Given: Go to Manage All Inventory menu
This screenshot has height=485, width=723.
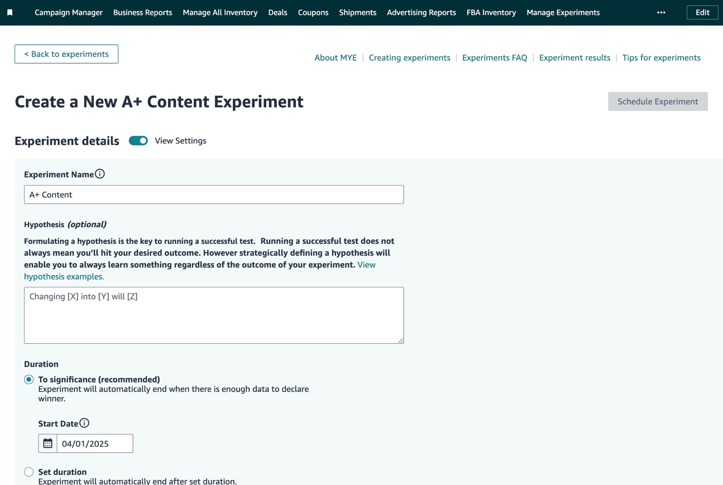Looking at the screenshot, I should pos(220,13).
